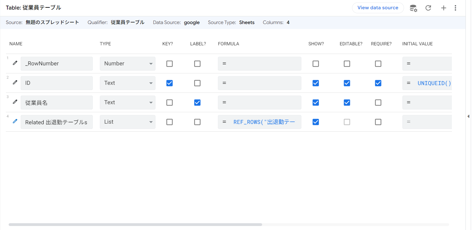Image resolution: width=476 pixels, height=230 pixels.
Task: Click pencil icon for ID column
Action: (15, 83)
